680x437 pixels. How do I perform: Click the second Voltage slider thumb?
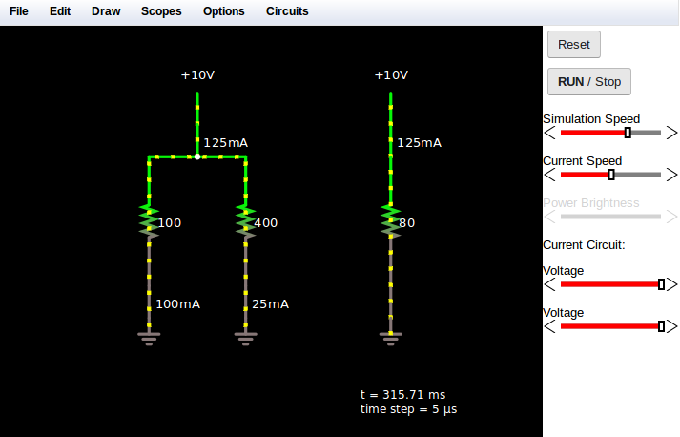point(661,326)
